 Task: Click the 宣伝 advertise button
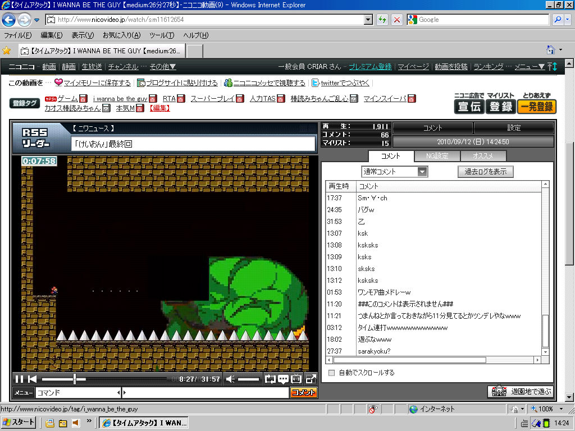(x=469, y=107)
